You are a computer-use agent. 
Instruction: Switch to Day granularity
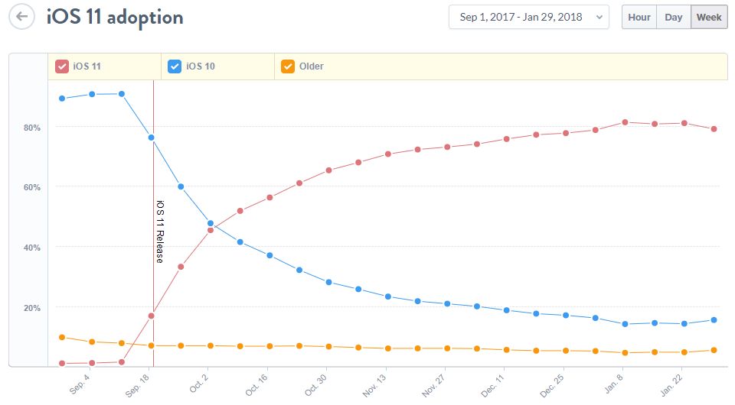[x=674, y=17]
